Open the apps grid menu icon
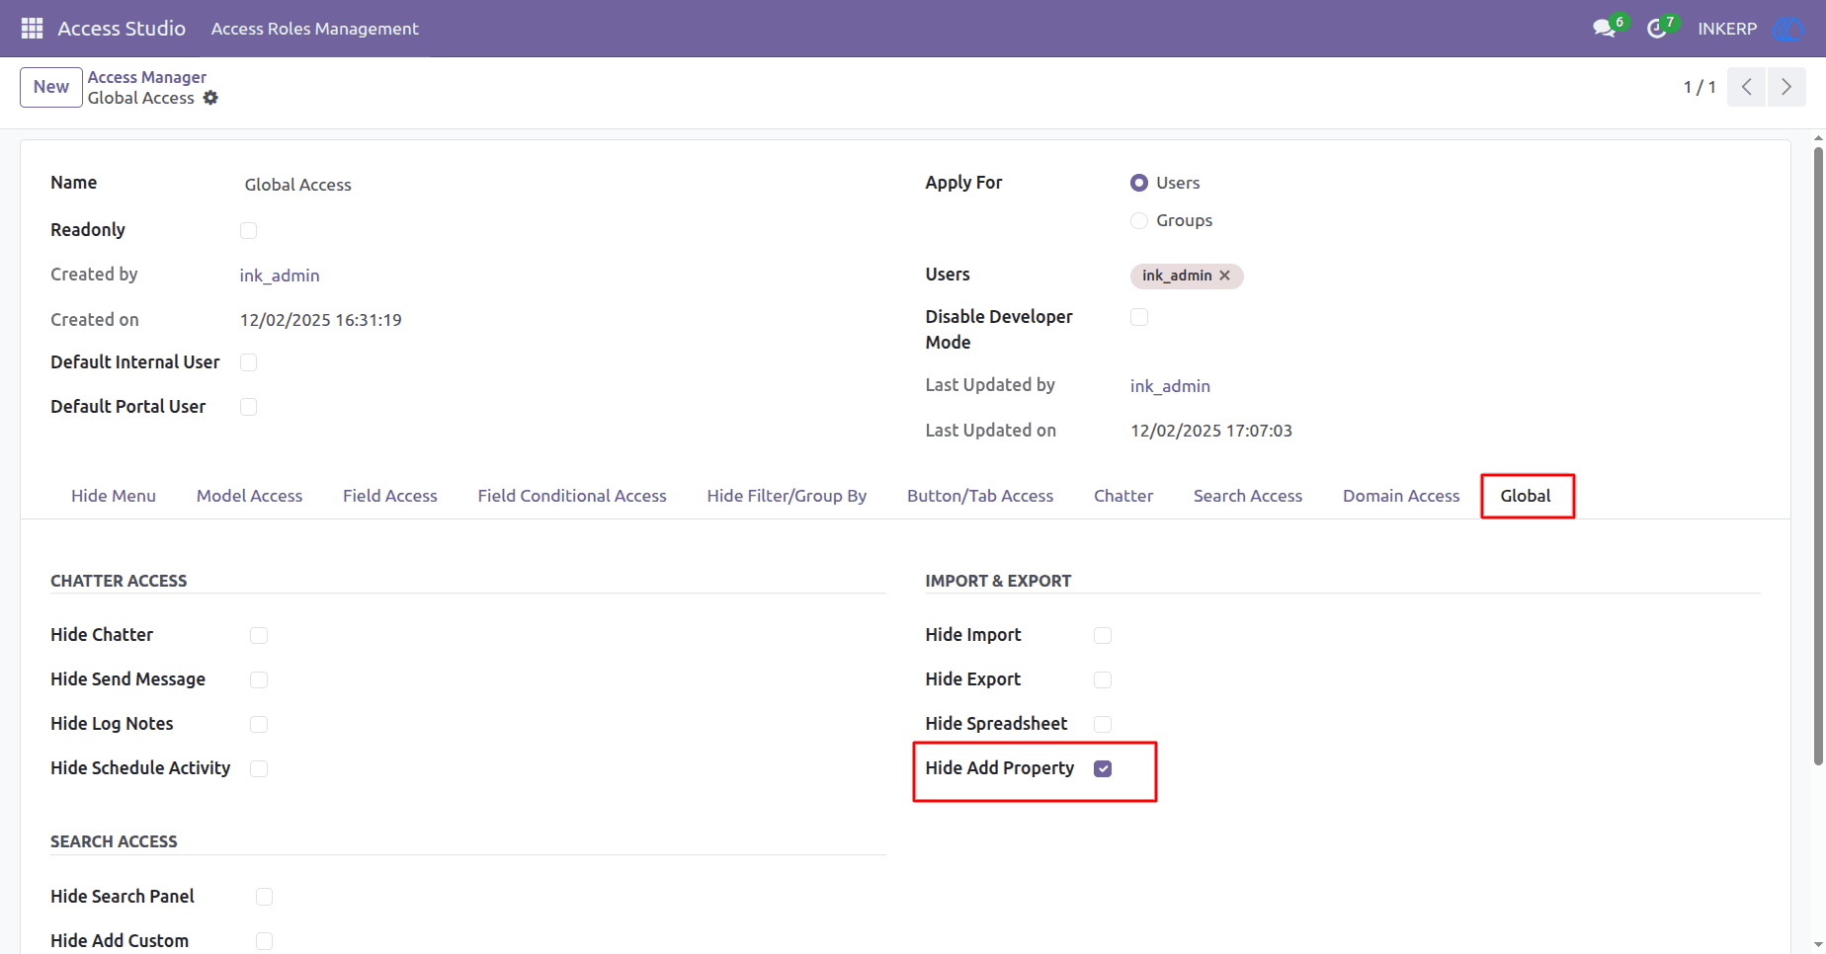The width and height of the screenshot is (1826, 954). coord(32,29)
